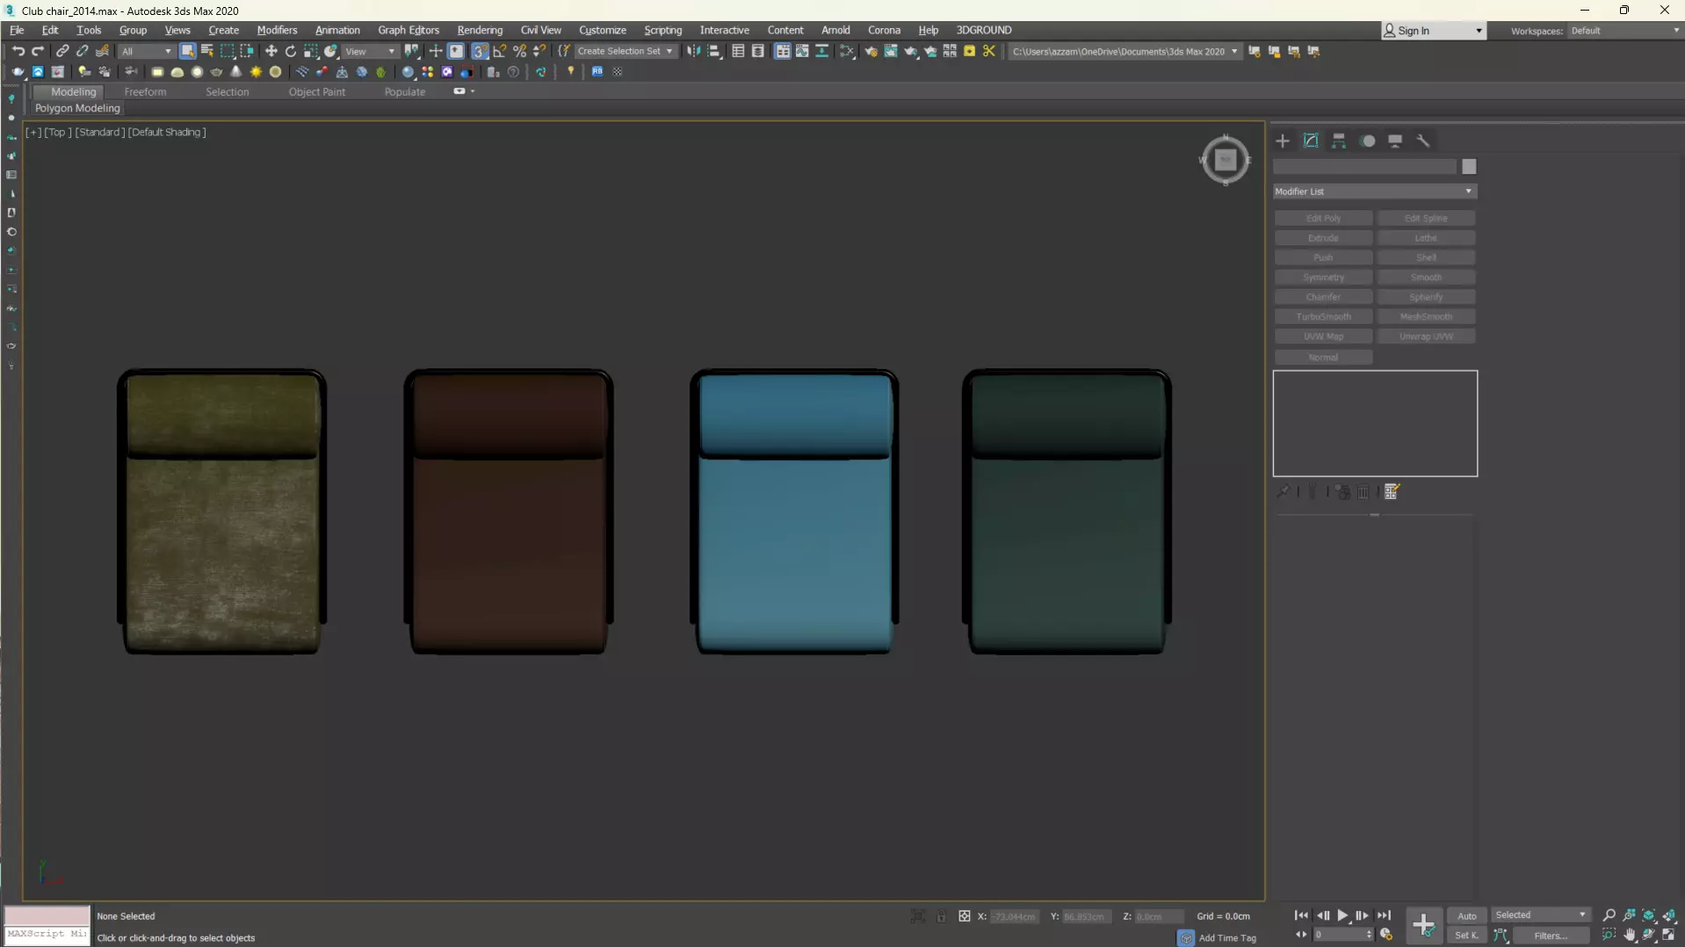
Task: Toggle Auto Key mode
Action: 1467,915
